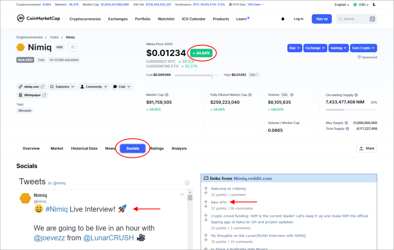Open Cryptocurrencies nav menu

point(85,19)
